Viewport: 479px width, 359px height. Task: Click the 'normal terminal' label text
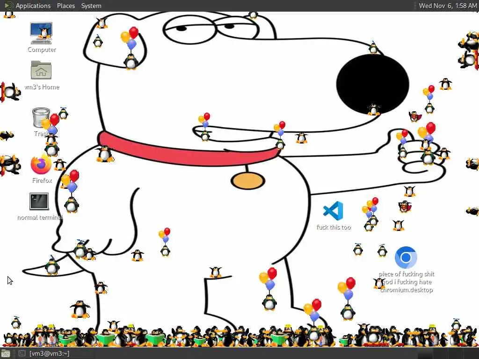click(40, 218)
